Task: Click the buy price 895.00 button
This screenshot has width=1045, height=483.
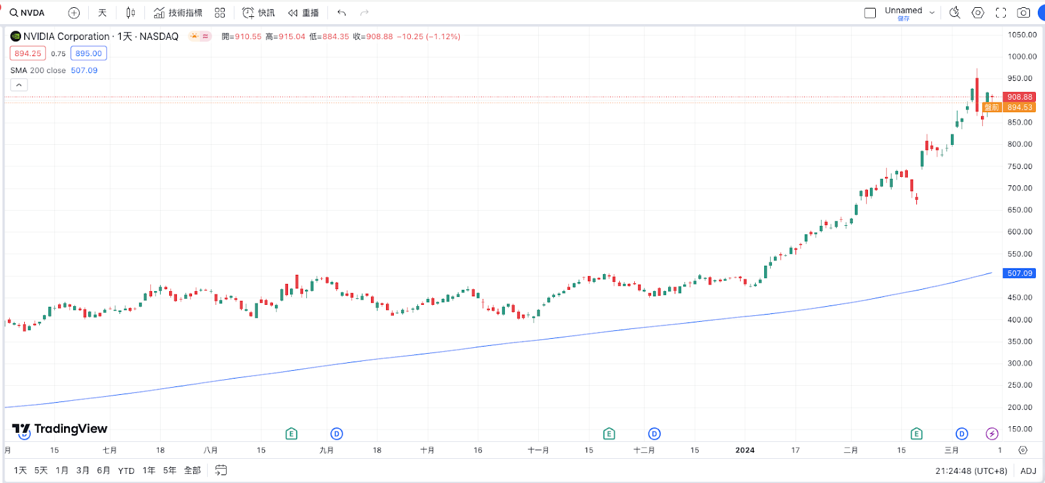Action: click(x=89, y=54)
